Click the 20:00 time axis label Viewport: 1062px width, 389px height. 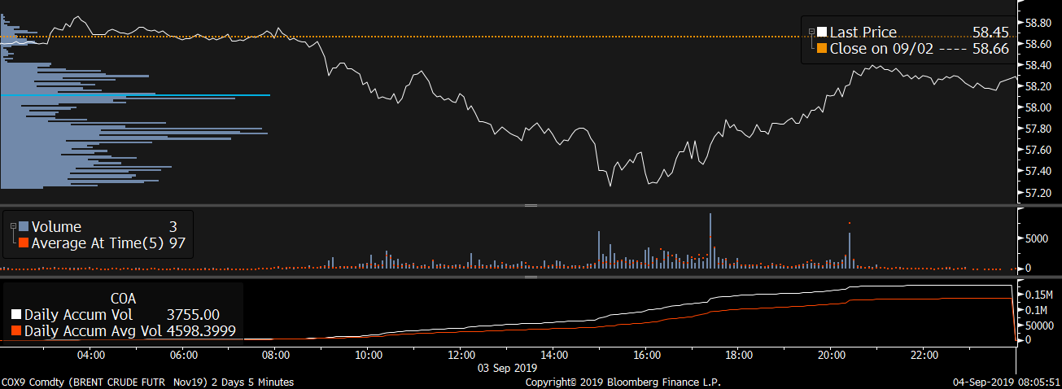pyautogui.click(x=832, y=355)
